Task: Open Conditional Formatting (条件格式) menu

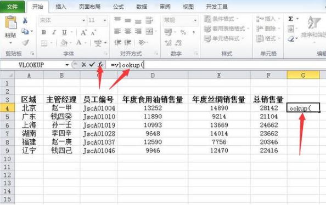Action: pyautogui.click(x=221, y=19)
